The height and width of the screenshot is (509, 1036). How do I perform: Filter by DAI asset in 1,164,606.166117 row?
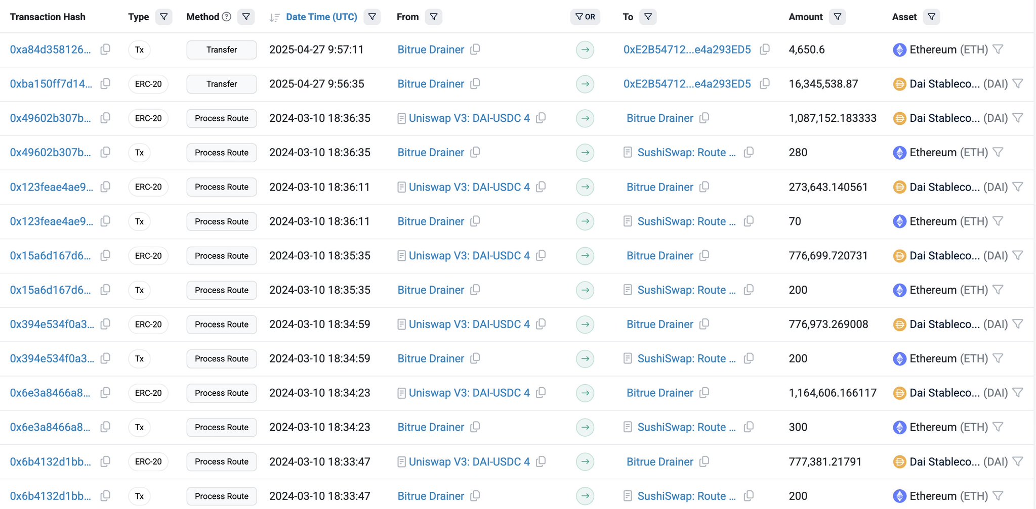click(1018, 393)
